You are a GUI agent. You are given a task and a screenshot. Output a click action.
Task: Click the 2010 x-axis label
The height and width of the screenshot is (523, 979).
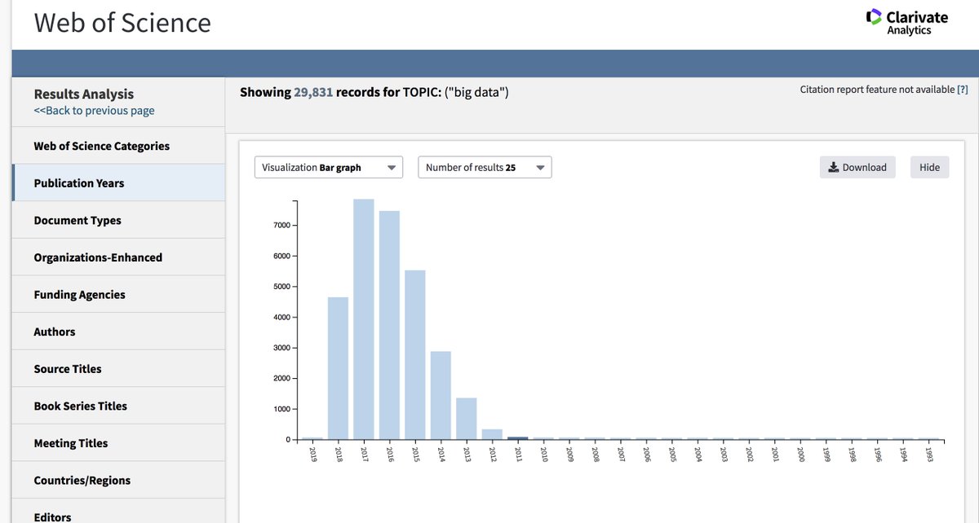pyautogui.click(x=543, y=454)
